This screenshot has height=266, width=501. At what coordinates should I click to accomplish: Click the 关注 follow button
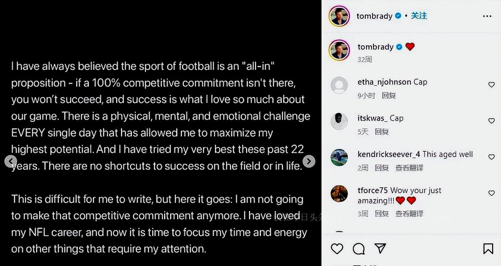(x=419, y=16)
